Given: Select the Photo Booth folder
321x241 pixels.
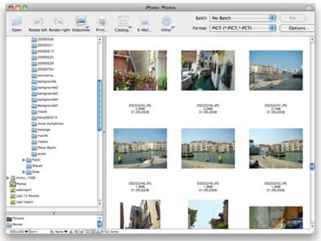Looking at the screenshot, I should [x=46, y=148].
